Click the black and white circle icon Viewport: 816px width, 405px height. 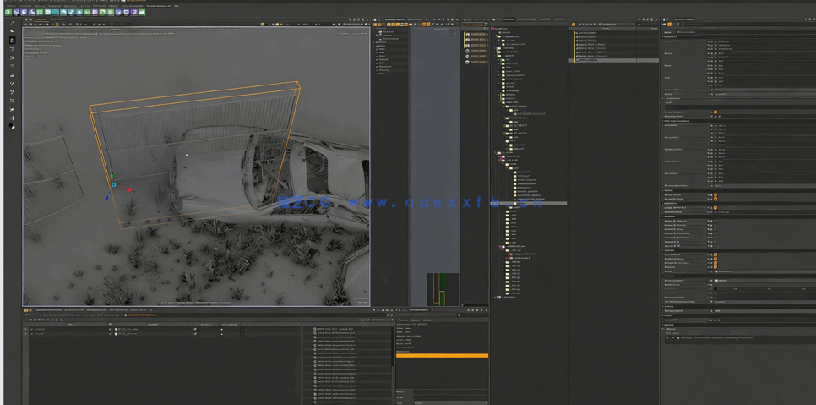coord(12,126)
